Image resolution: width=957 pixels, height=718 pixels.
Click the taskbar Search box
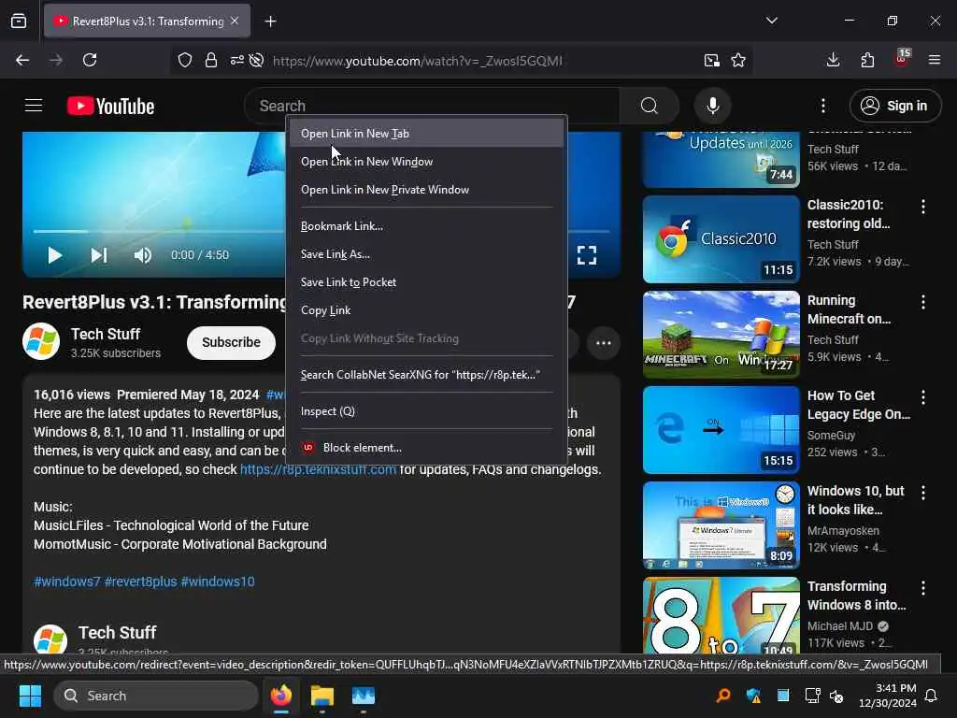tap(156, 696)
